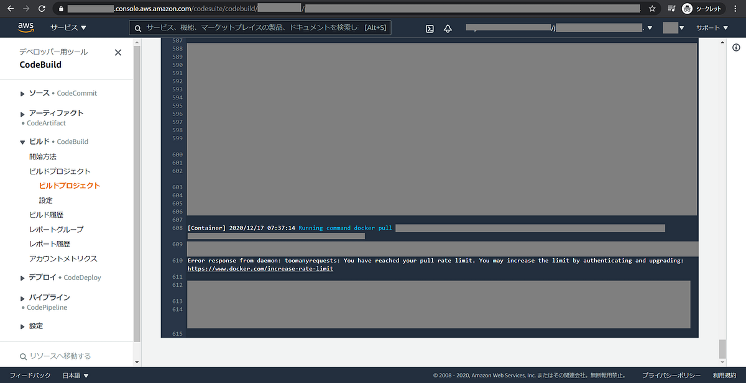Image resolution: width=746 pixels, height=383 pixels.
Task: Open the notifications bell icon
Action: click(448, 28)
